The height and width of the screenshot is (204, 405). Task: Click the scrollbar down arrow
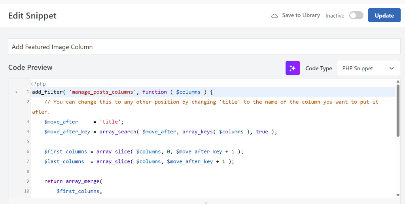coord(398,195)
